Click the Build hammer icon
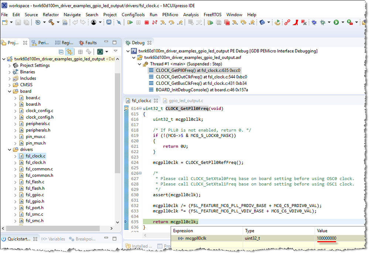The width and height of the screenshot is (369, 253). (x=51, y=22)
